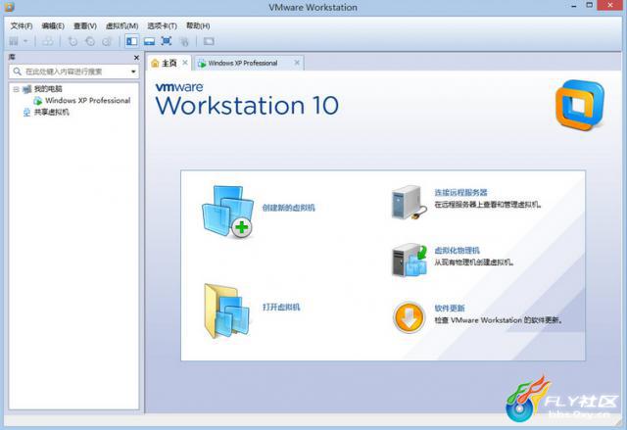
Task: Close the 库 library panel
Action: 136,58
